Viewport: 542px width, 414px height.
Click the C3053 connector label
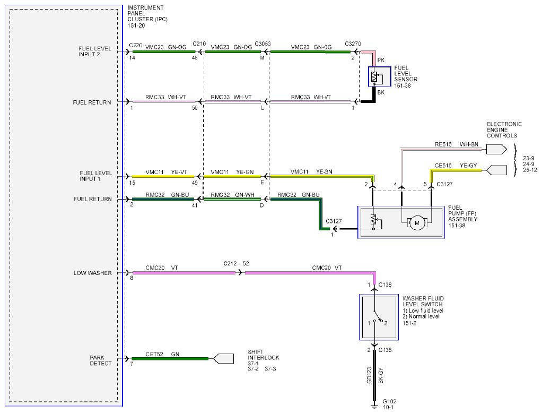(x=263, y=44)
